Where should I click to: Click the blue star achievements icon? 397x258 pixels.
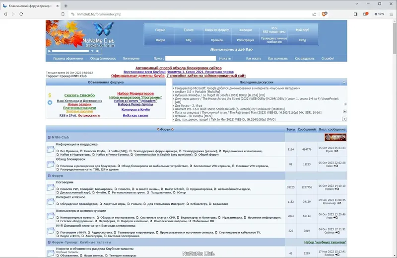(50, 102)
